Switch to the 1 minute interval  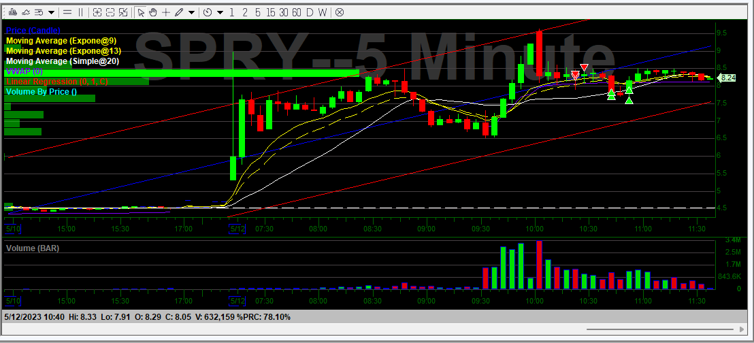coord(232,12)
